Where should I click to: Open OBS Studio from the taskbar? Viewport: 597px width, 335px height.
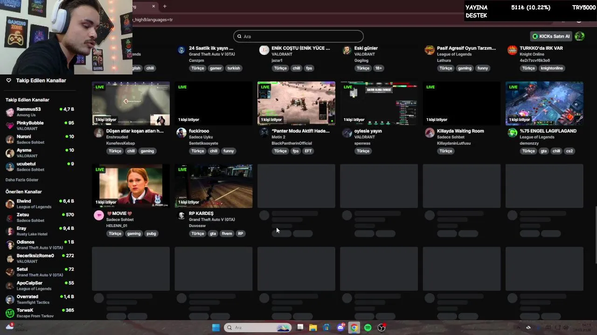click(382, 328)
